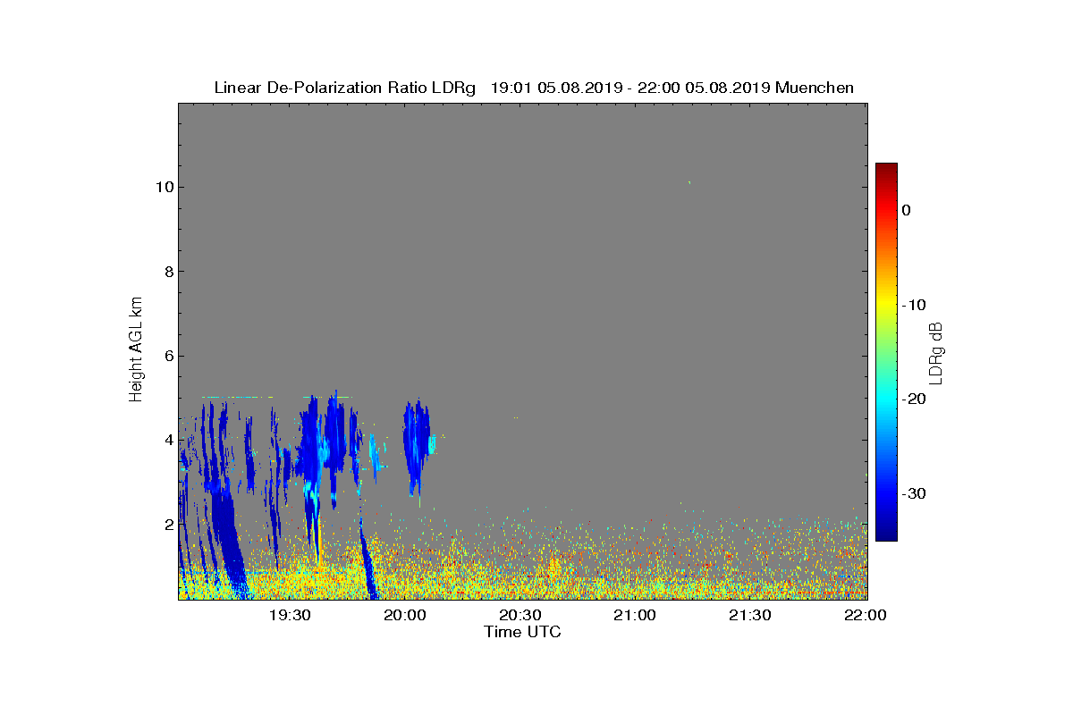Click the 21:00 time tick label
The width and height of the screenshot is (1073, 715).
pyautogui.click(x=635, y=615)
